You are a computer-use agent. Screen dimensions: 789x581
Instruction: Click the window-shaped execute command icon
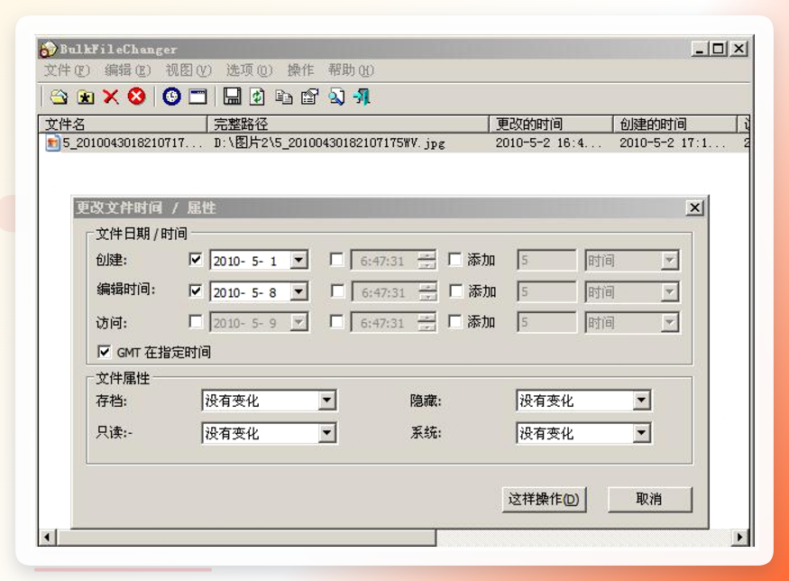pos(197,97)
